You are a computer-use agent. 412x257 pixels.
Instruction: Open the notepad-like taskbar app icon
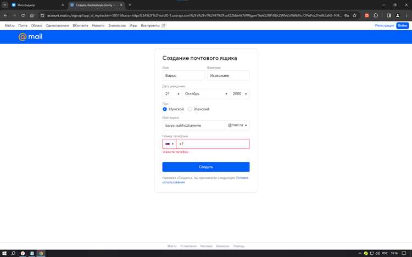click(x=32, y=253)
